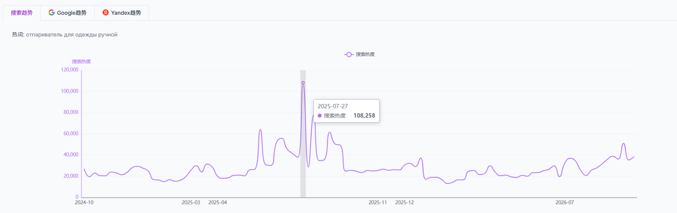Click the x-axis label 2024-10

click(84, 203)
